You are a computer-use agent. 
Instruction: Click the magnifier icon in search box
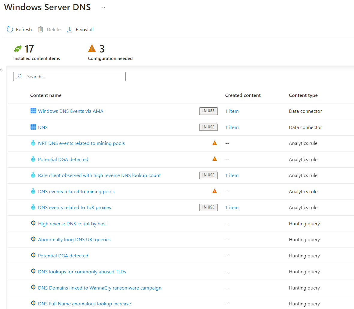click(x=19, y=76)
